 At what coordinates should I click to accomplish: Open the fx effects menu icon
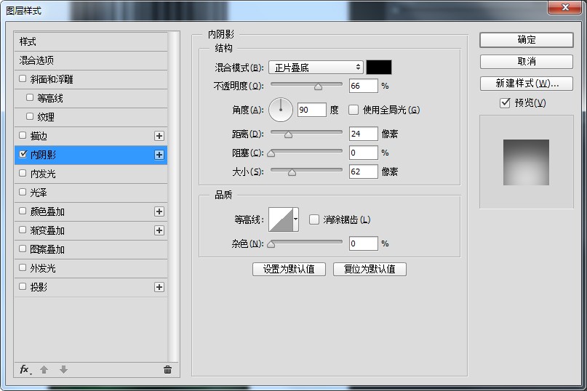point(25,370)
